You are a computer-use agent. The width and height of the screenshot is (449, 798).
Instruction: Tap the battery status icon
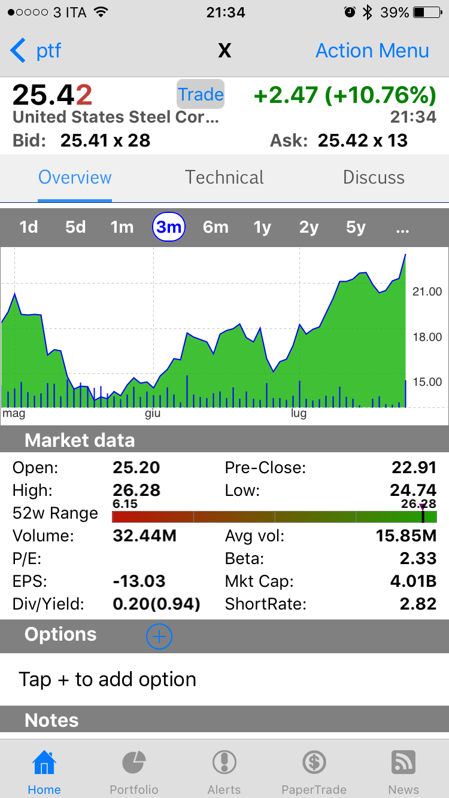click(x=427, y=12)
